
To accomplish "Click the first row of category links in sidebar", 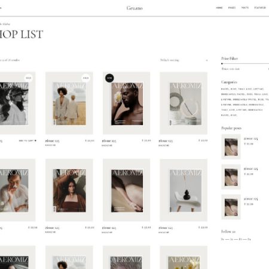I will click(242, 89).
